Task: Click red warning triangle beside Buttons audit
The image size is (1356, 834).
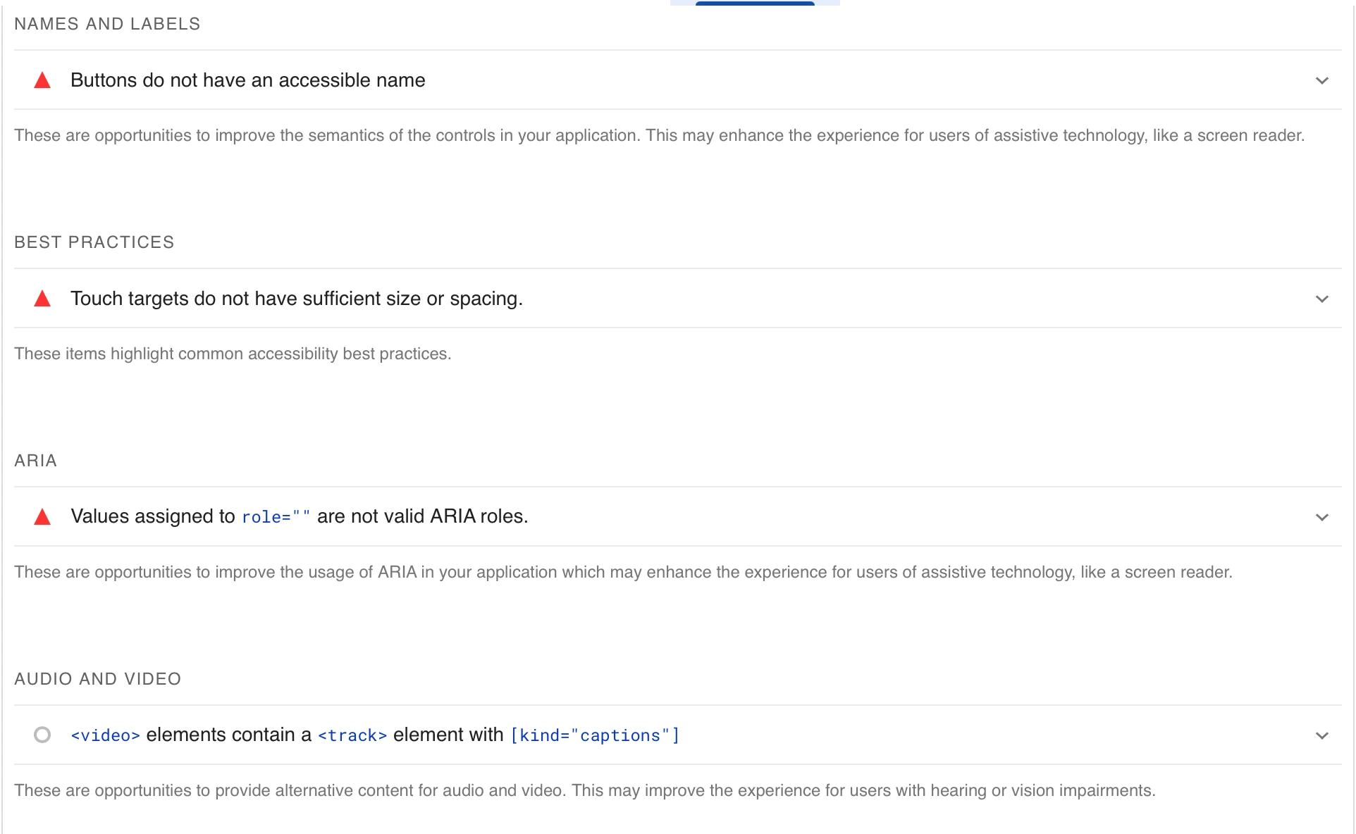Action: pos(42,80)
